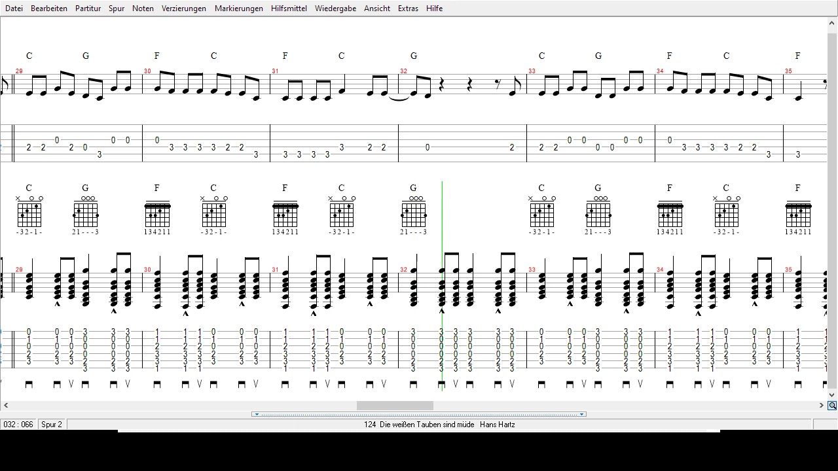Click the horizontal scrollbar right arrow
Screen dimensions: 838x471
[822, 406]
